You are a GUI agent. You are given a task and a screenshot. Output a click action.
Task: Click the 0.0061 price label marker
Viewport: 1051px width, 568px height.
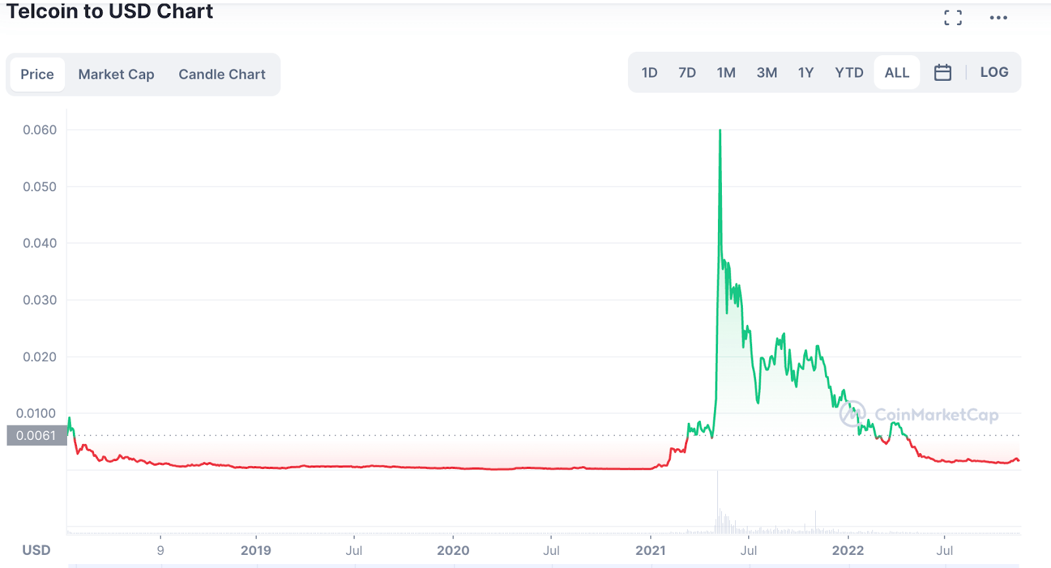[37, 435]
